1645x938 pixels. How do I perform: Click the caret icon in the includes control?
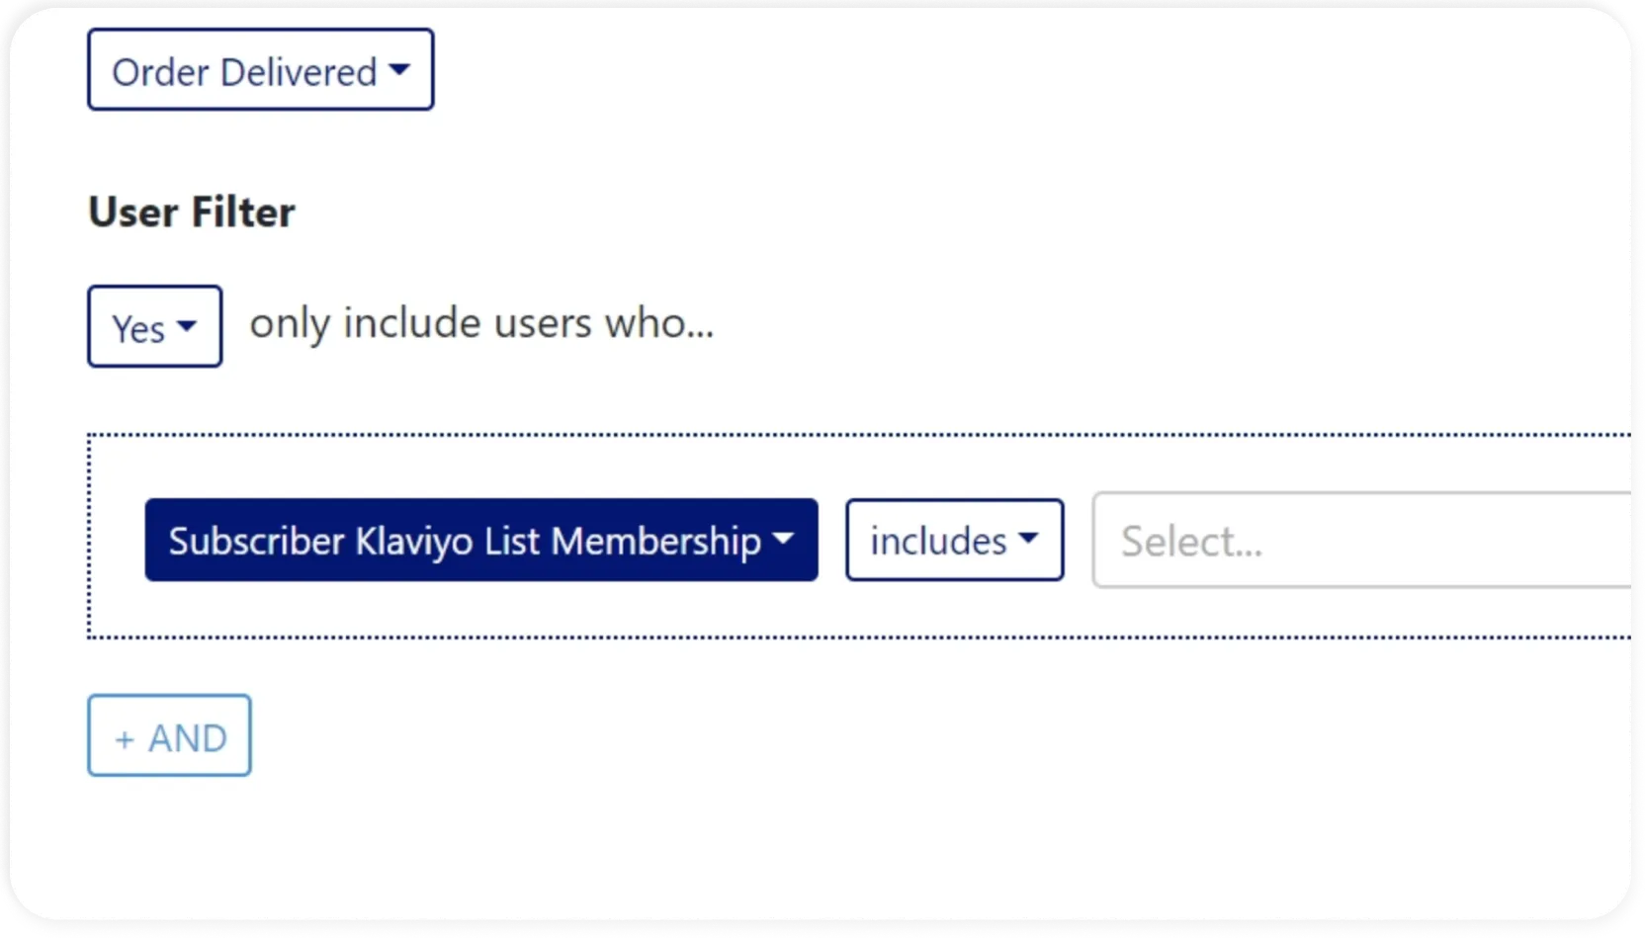pos(1029,540)
